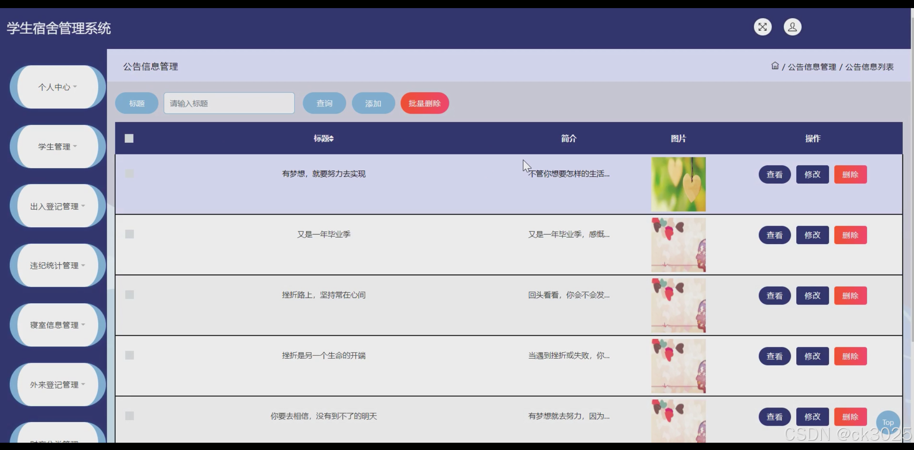
Task: Click the 请输入标题 search input field
Action: coord(229,104)
